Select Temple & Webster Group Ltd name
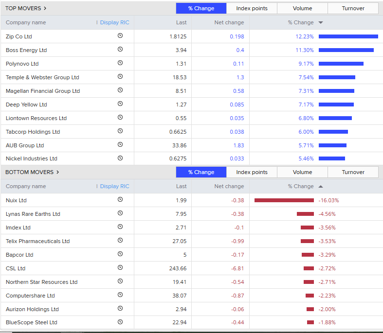383x333 pixels. click(42, 77)
